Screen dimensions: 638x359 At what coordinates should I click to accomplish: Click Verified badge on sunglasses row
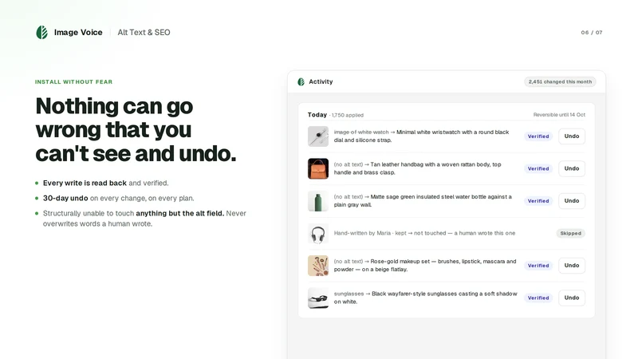pyautogui.click(x=538, y=298)
